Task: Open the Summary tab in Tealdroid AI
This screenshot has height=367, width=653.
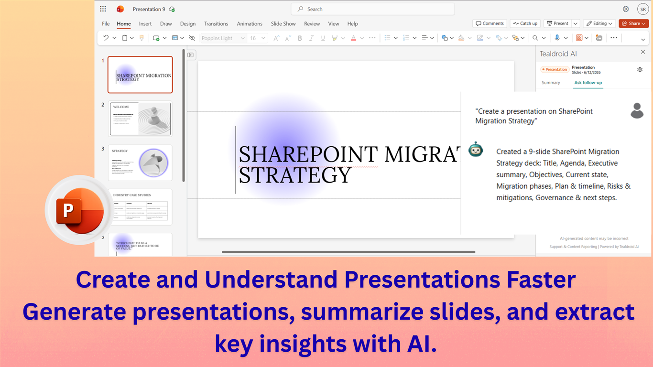Action: tap(551, 83)
